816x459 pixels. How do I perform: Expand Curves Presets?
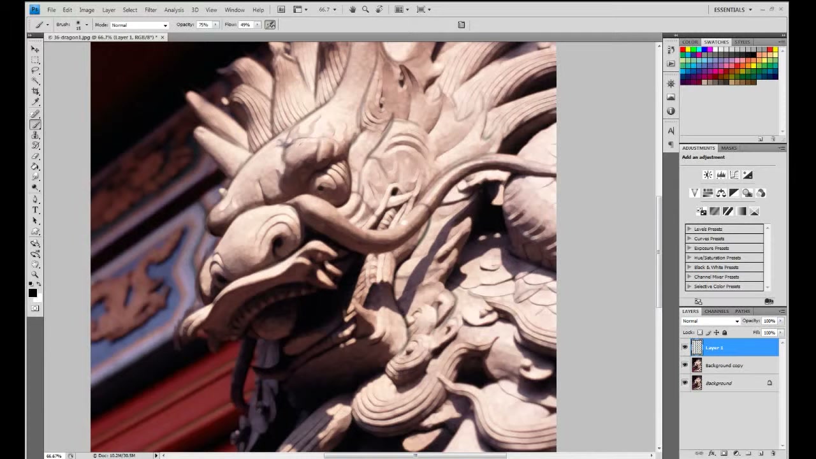689,238
